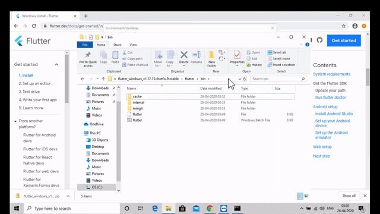Select OS (C:) drive
This screenshot has width=380, height=214.
97,187
